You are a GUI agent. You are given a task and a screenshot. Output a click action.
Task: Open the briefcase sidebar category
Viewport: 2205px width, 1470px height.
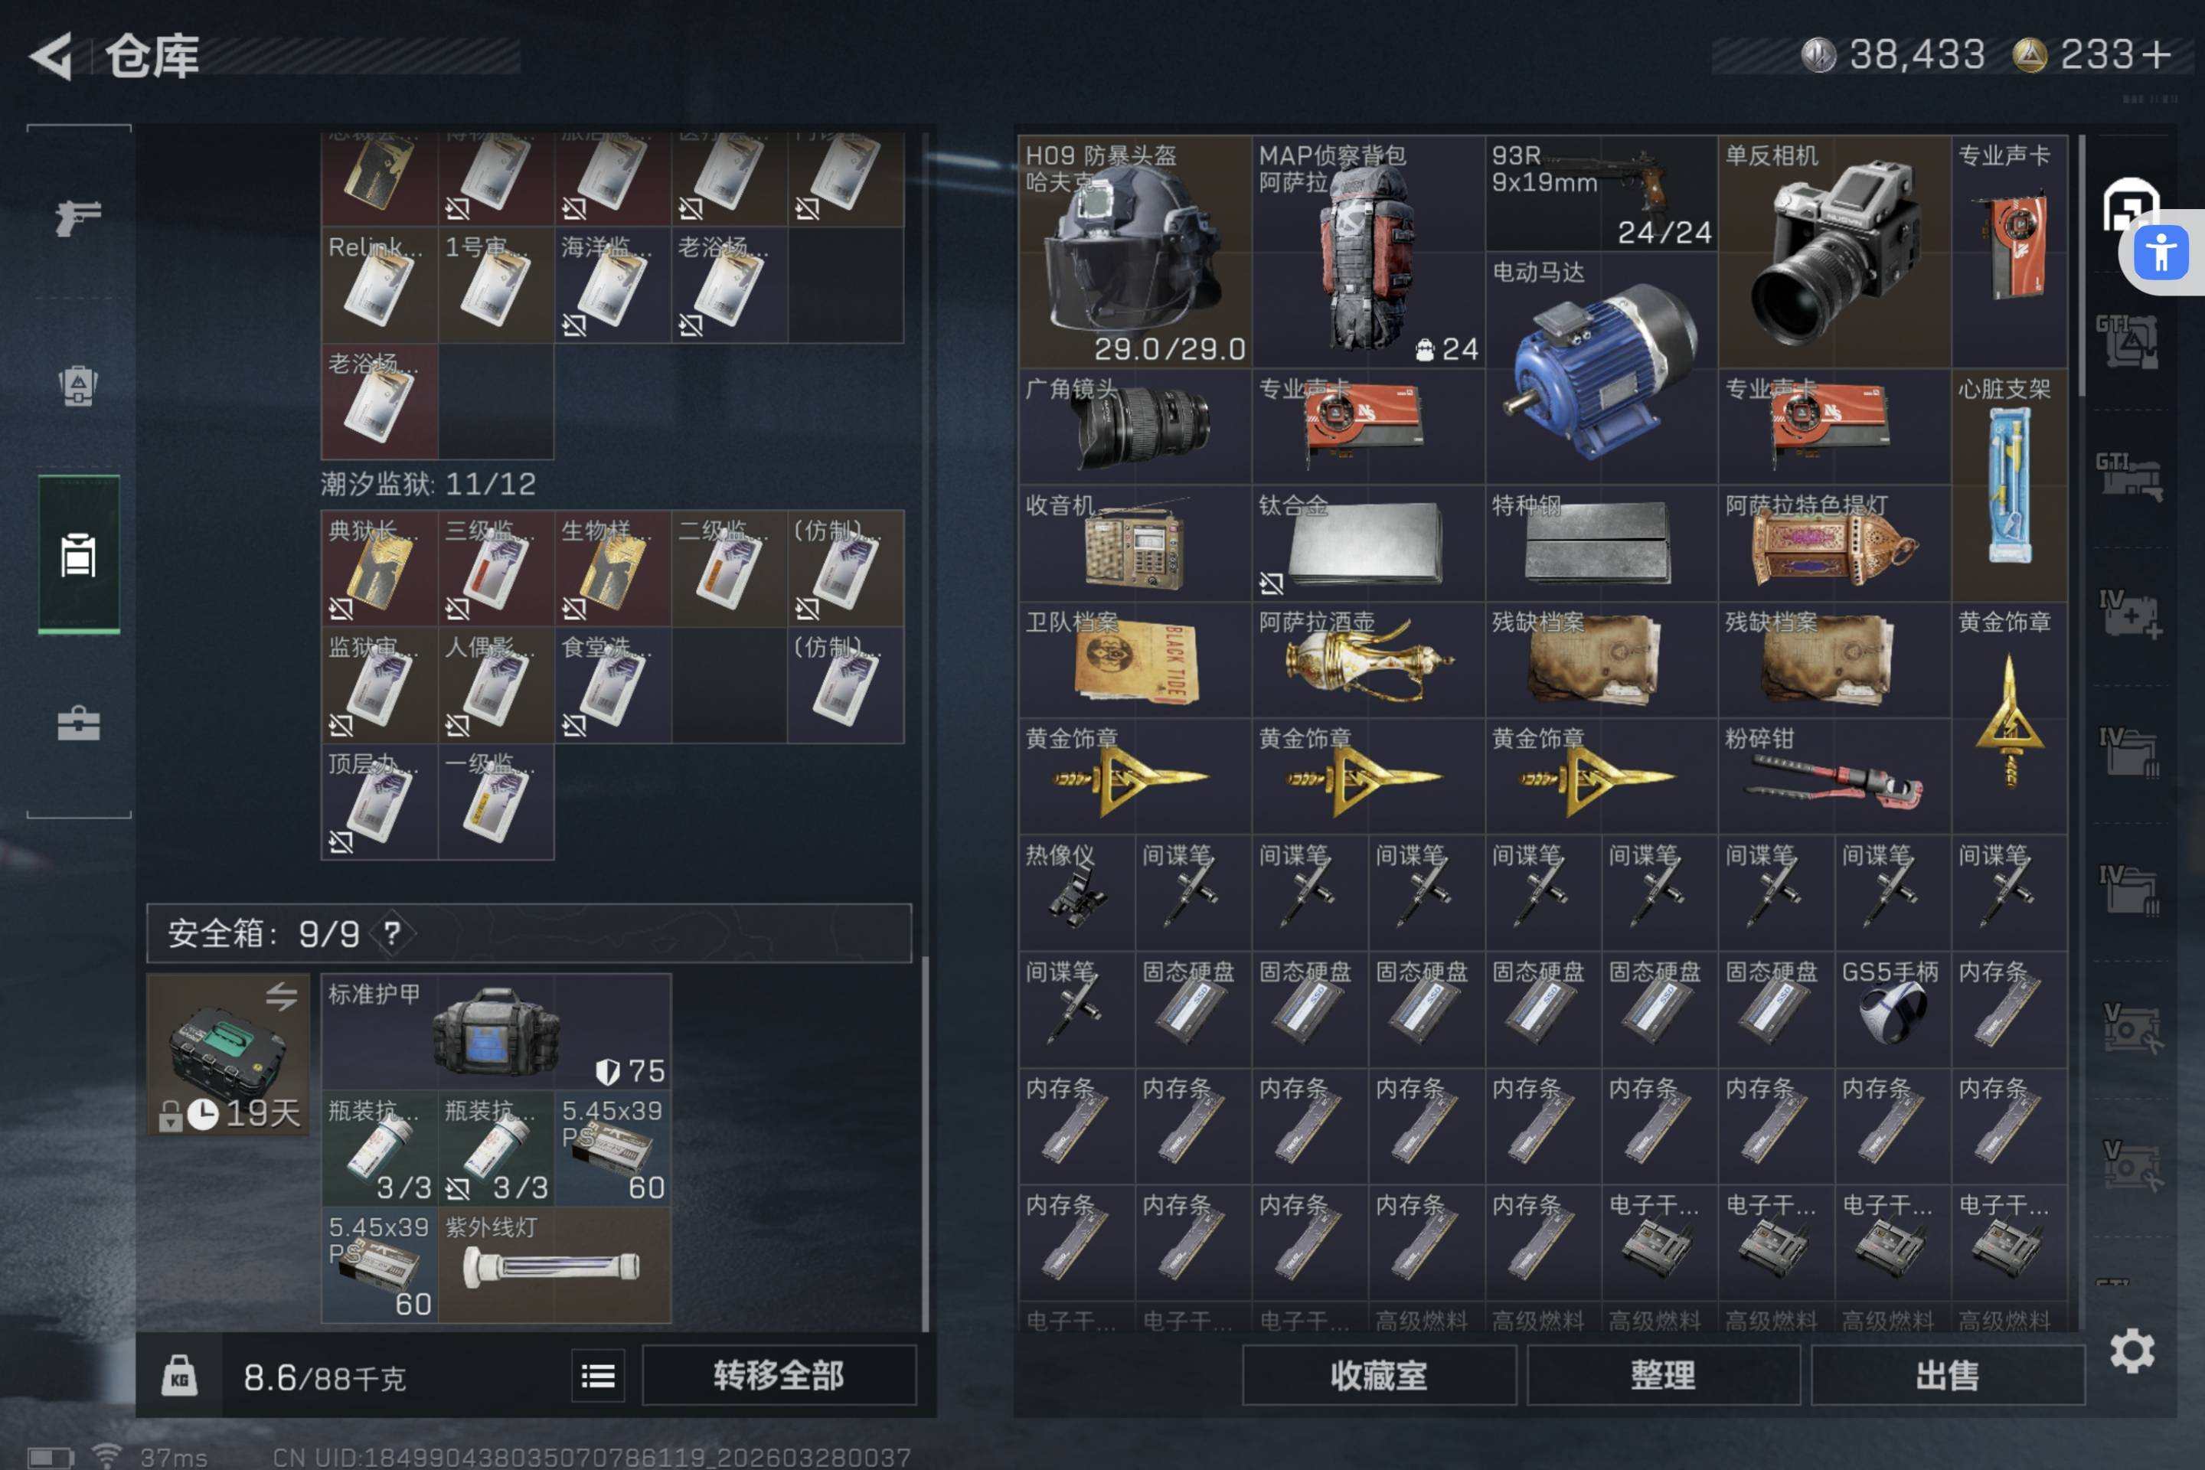coord(79,724)
